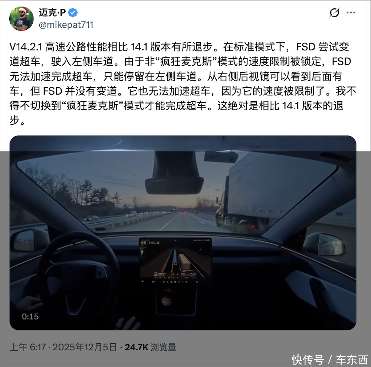Click the right side mirror in video
371x367 pixels.
[325, 244]
